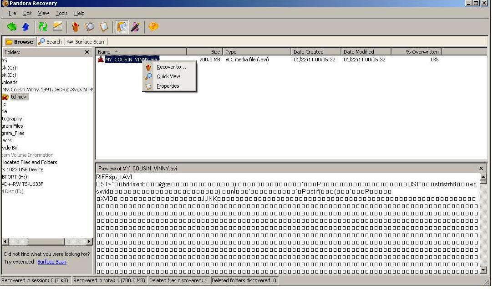Choose Properties from the context menu
The height and width of the screenshot is (289, 493).
[x=168, y=86]
